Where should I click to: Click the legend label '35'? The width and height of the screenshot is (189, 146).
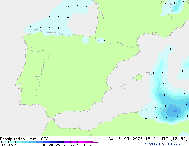click(72, 145)
